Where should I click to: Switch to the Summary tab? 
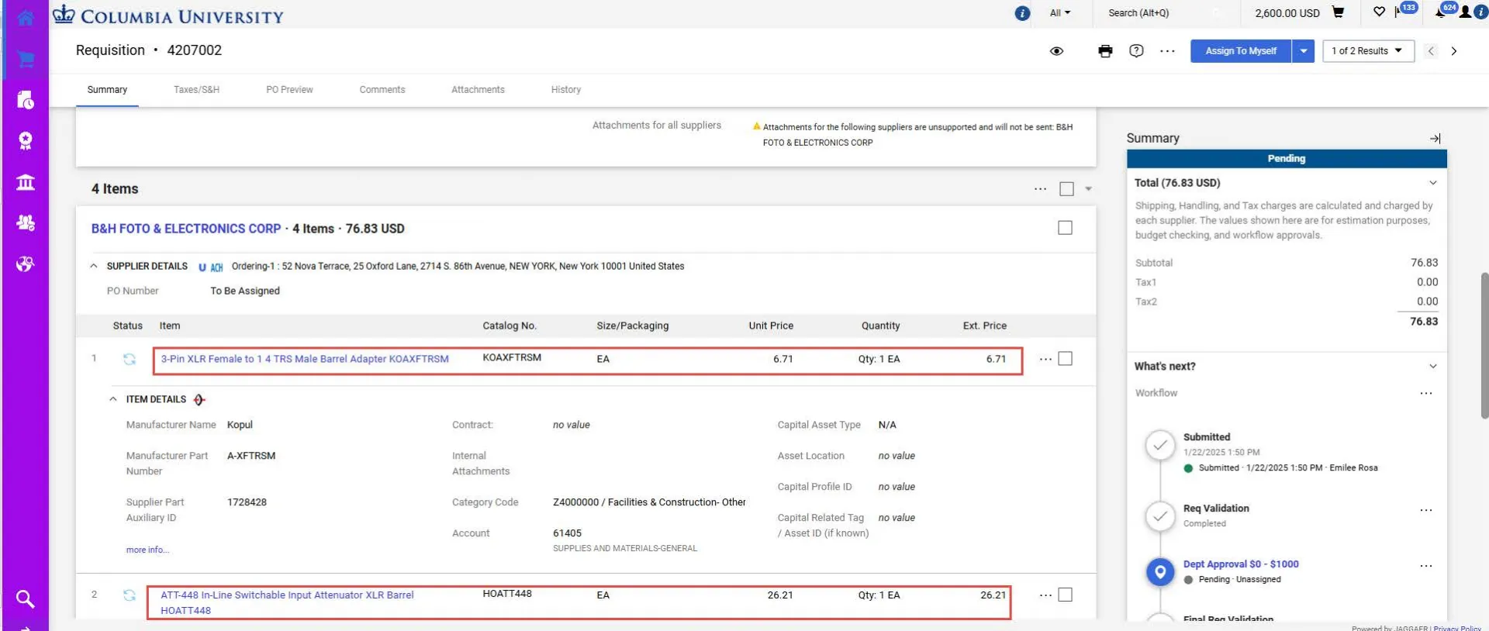(x=107, y=90)
